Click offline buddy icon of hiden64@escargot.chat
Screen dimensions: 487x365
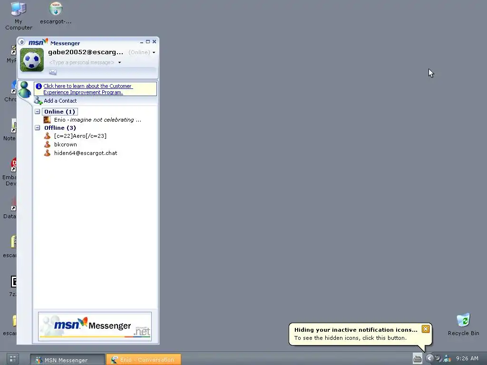tap(47, 153)
